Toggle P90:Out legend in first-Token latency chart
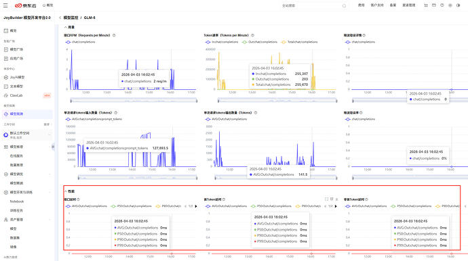 tap(308, 206)
